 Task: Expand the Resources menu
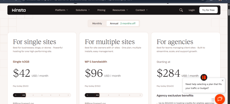(x=120, y=10)
